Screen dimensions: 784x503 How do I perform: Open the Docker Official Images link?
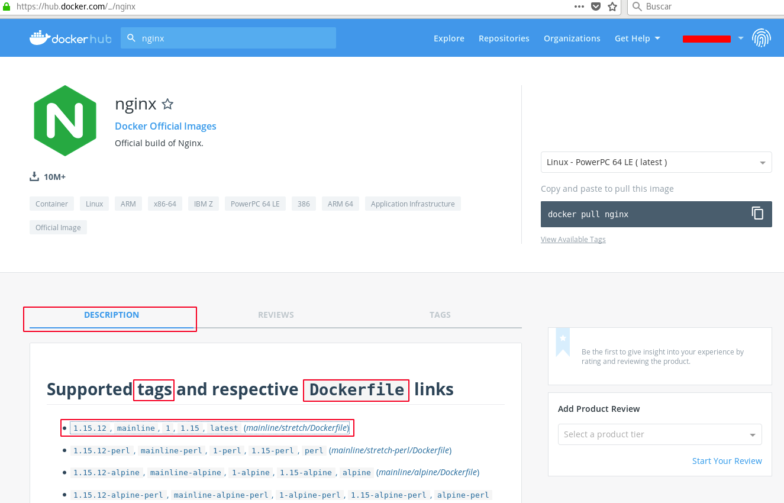point(166,126)
